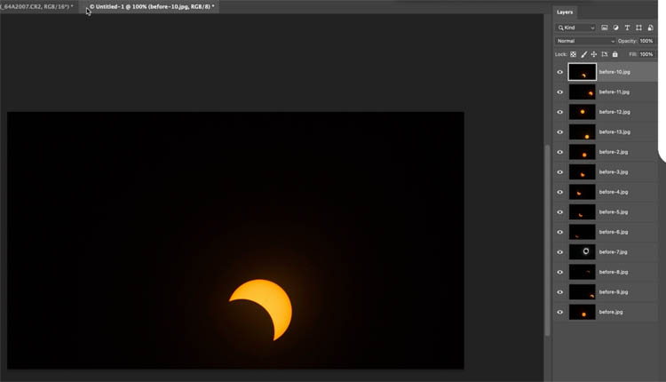Click the canvas vertical scrollbar
The width and height of the screenshot is (666, 382).
(x=548, y=240)
